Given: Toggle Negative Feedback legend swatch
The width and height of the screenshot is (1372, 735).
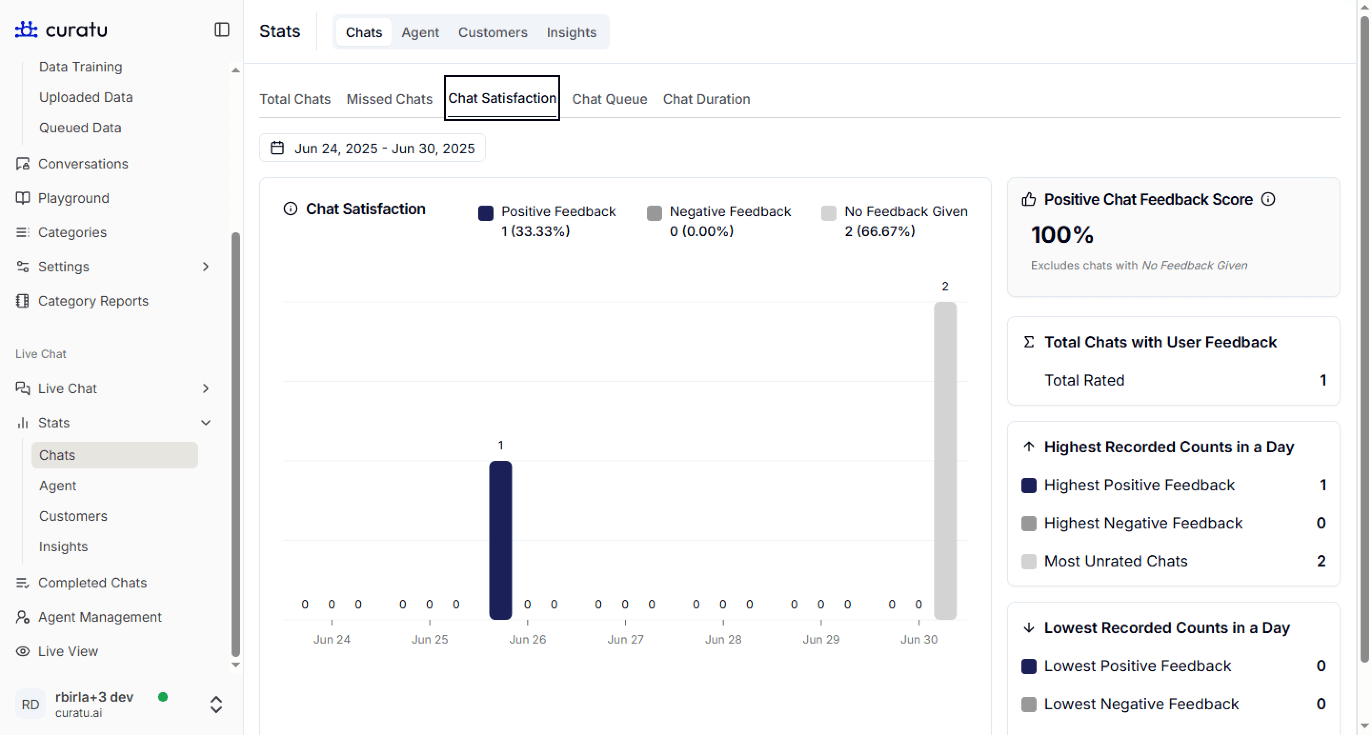Looking at the screenshot, I should [x=654, y=213].
